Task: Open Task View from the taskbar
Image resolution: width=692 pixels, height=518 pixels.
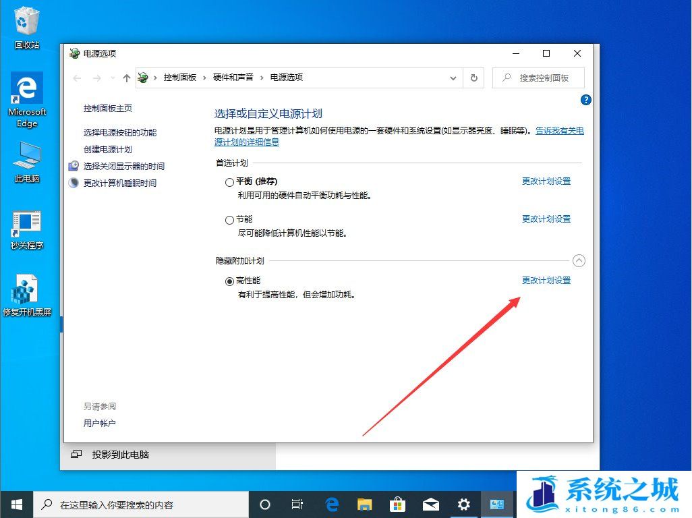Action: (x=297, y=504)
